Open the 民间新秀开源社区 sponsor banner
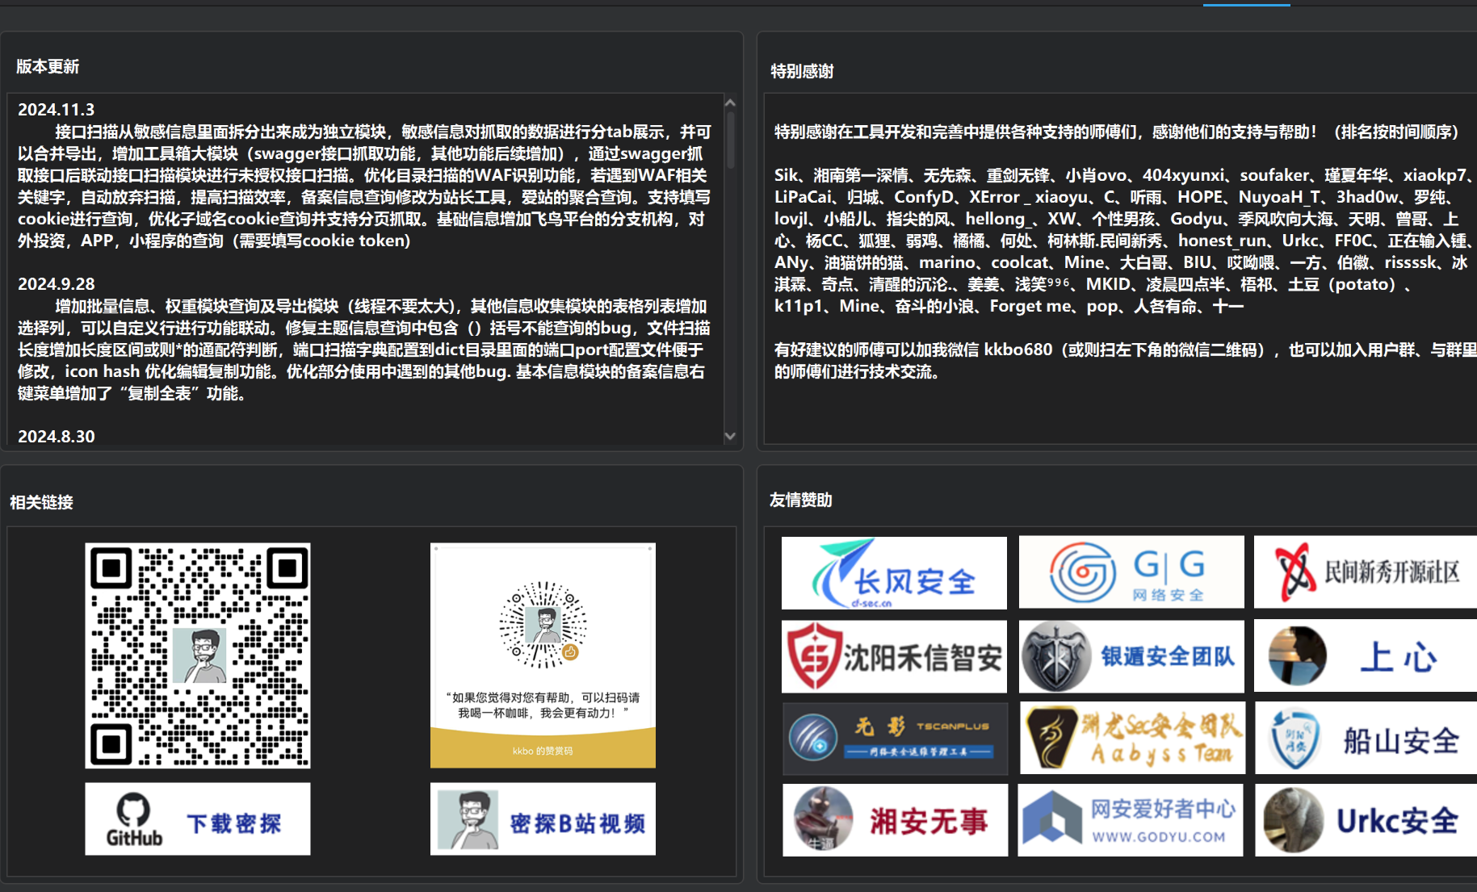Image resolution: width=1477 pixels, height=892 pixels. (x=1366, y=572)
